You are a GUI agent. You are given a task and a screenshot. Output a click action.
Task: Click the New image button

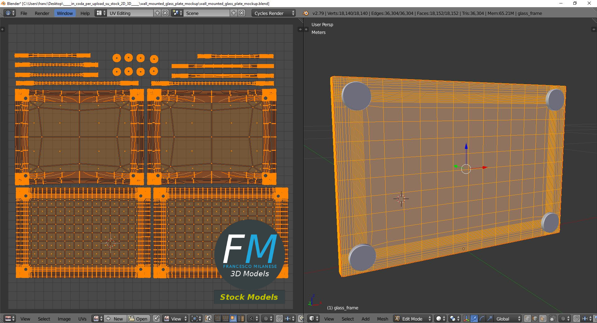pyautogui.click(x=115, y=319)
